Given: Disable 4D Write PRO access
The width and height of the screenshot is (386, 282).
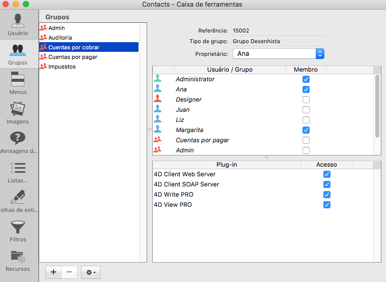Looking at the screenshot, I should point(327,195).
